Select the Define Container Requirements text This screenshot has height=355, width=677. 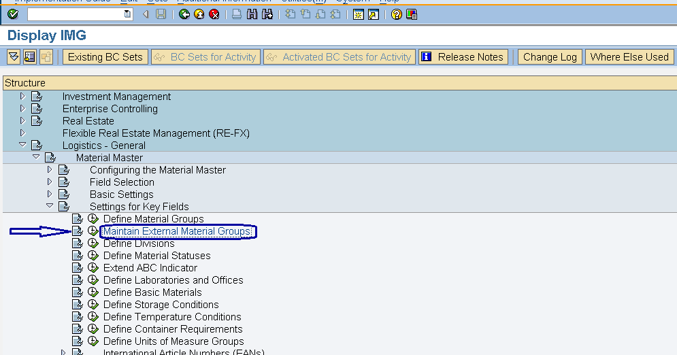(173, 329)
